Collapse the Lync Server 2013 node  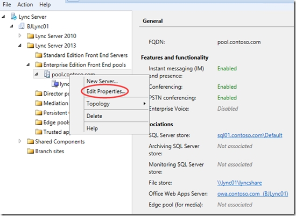(x=20, y=46)
